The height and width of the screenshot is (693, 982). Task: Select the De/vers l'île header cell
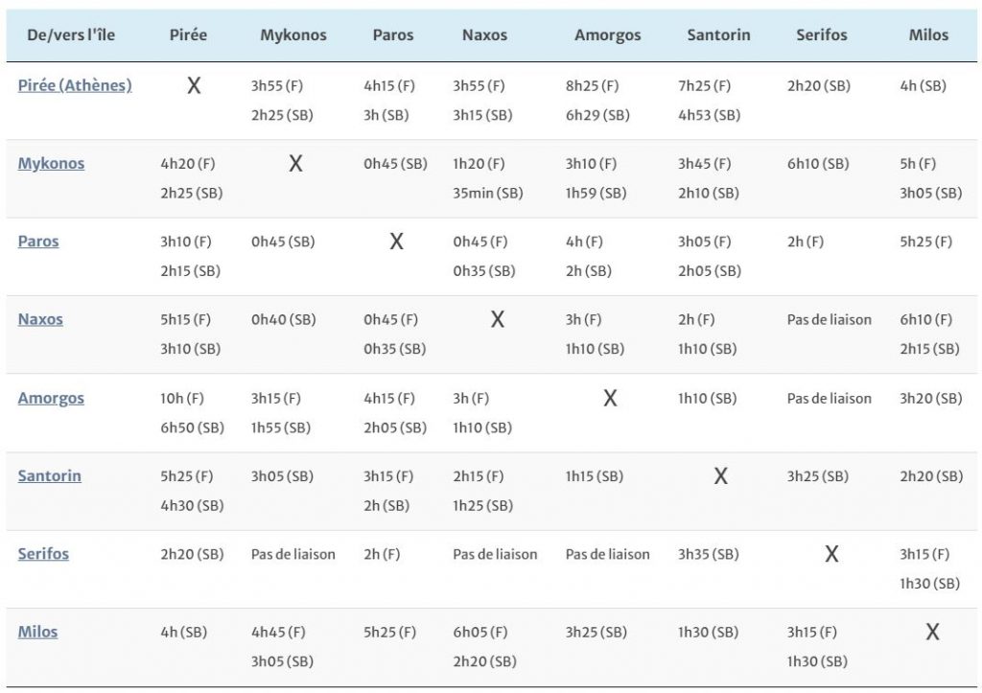(x=71, y=35)
